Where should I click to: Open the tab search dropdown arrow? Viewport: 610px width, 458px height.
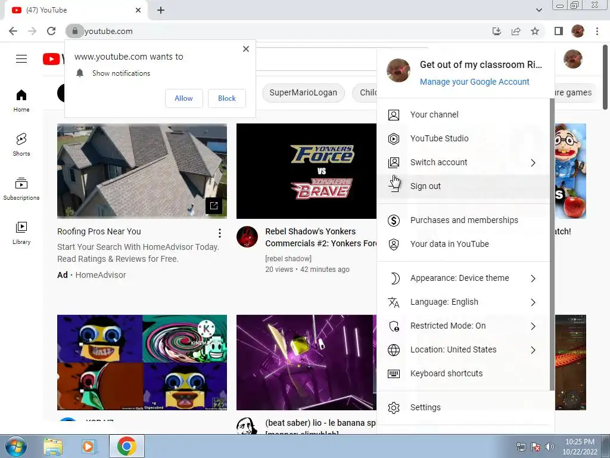click(x=539, y=10)
